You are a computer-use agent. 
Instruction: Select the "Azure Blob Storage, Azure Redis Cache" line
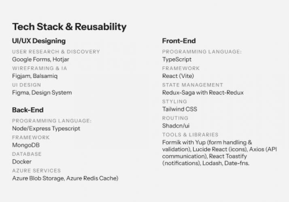coord(65,178)
